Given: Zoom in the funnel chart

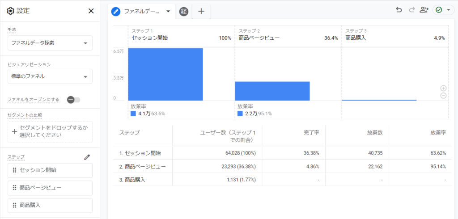Looking at the screenshot, I should coord(443,88).
